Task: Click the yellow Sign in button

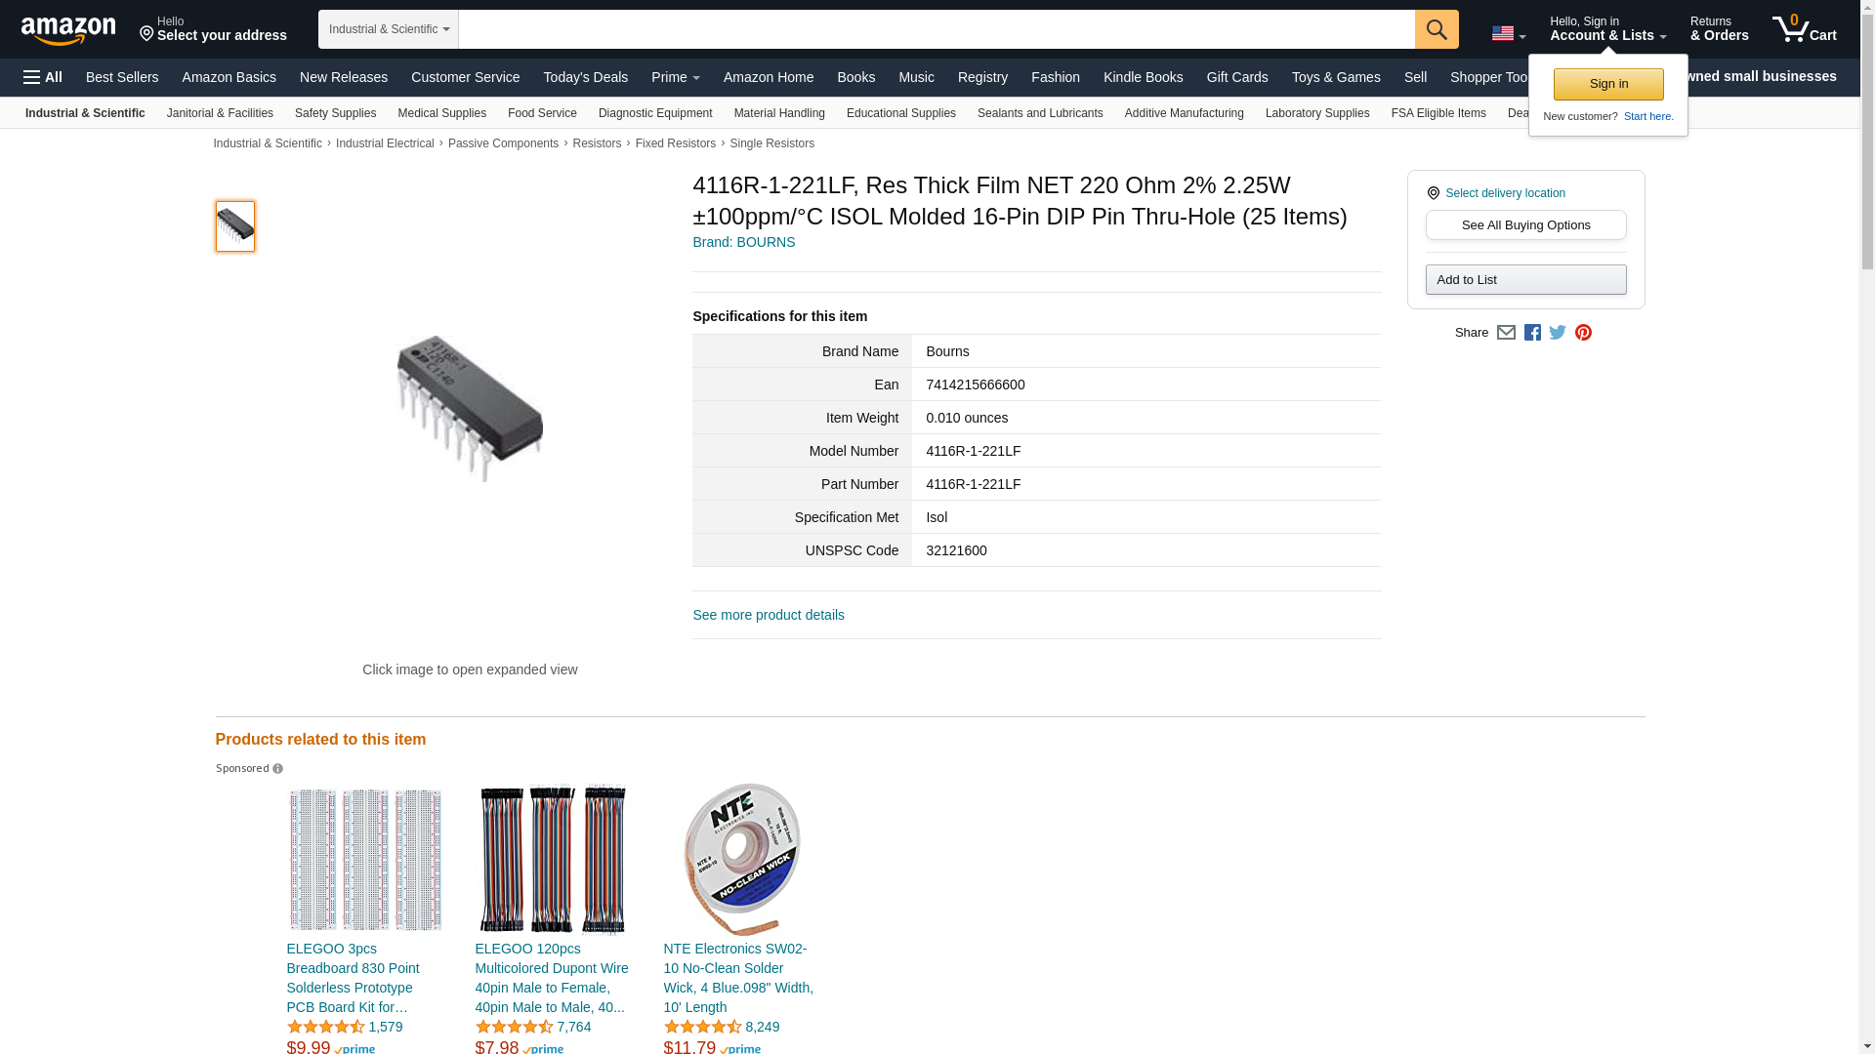Action: click(x=1608, y=84)
